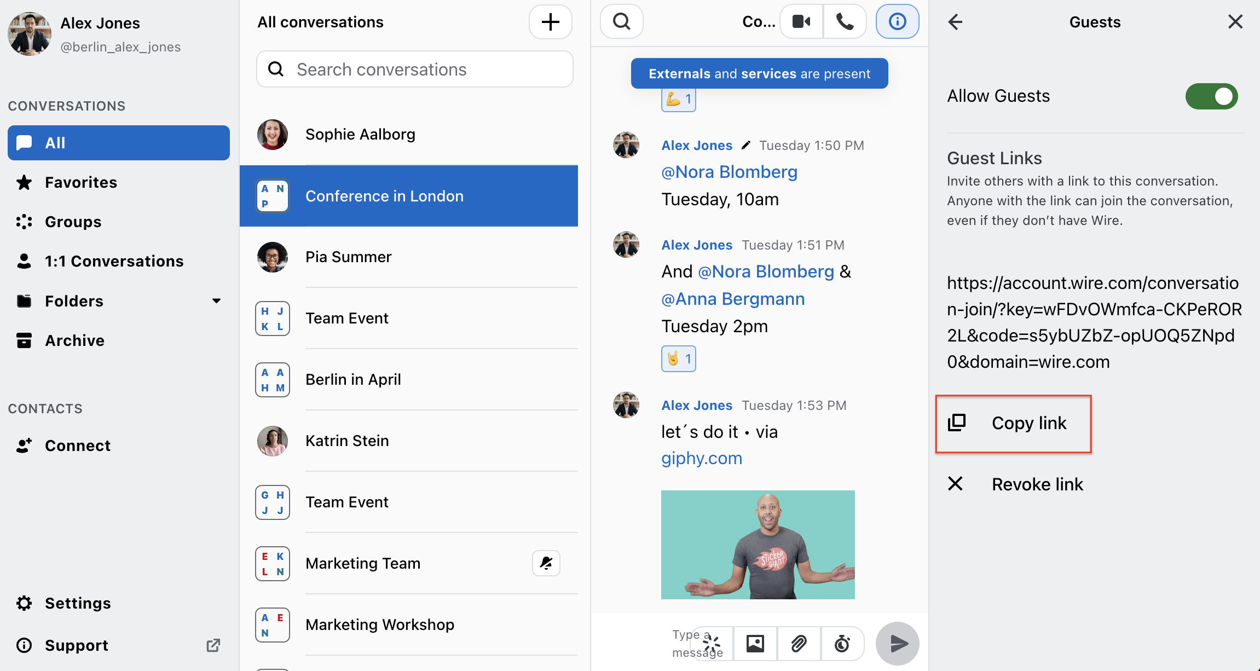This screenshot has height=671, width=1260.
Task: Click the @berlin_alex_jones username
Action: coord(120,47)
